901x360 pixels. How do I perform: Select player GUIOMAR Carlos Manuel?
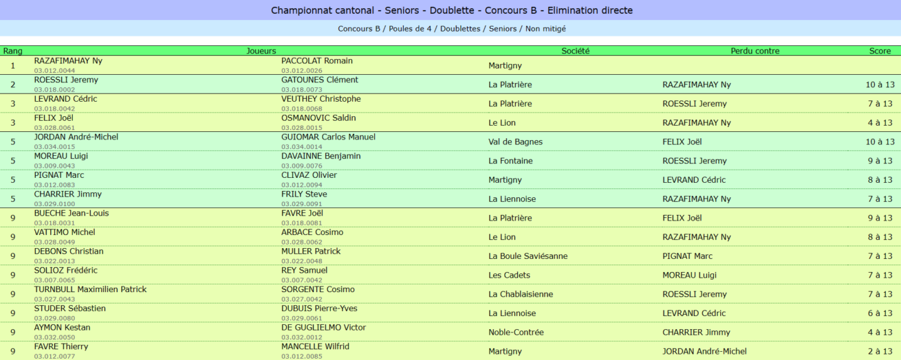pyautogui.click(x=328, y=137)
